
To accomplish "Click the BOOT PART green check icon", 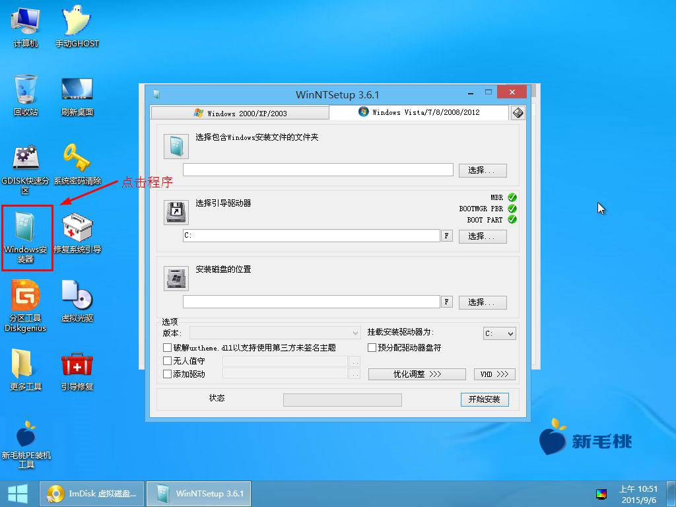I will pos(512,219).
